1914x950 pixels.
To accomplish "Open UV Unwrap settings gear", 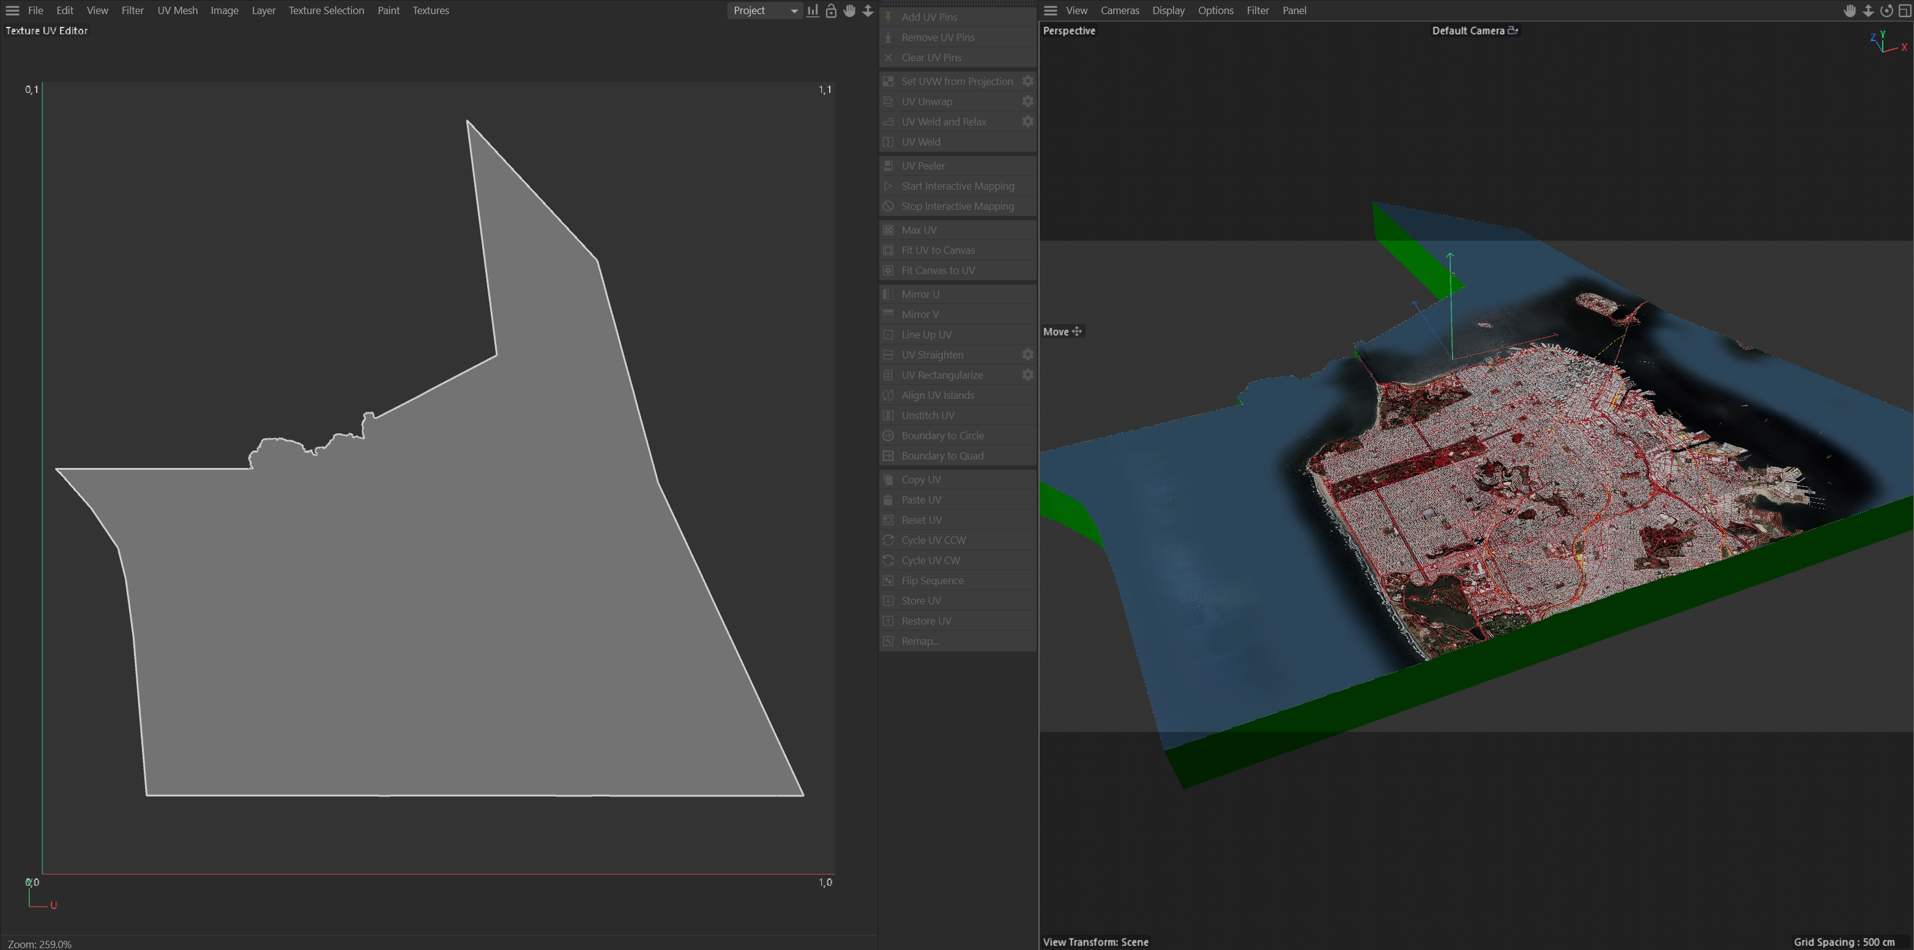I will click(x=1027, y=101).
